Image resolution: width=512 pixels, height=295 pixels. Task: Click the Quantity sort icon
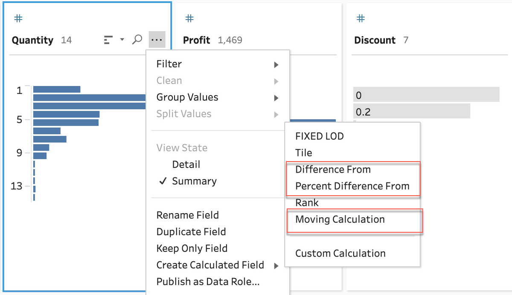pyautogui.click(x=108, y=40)
